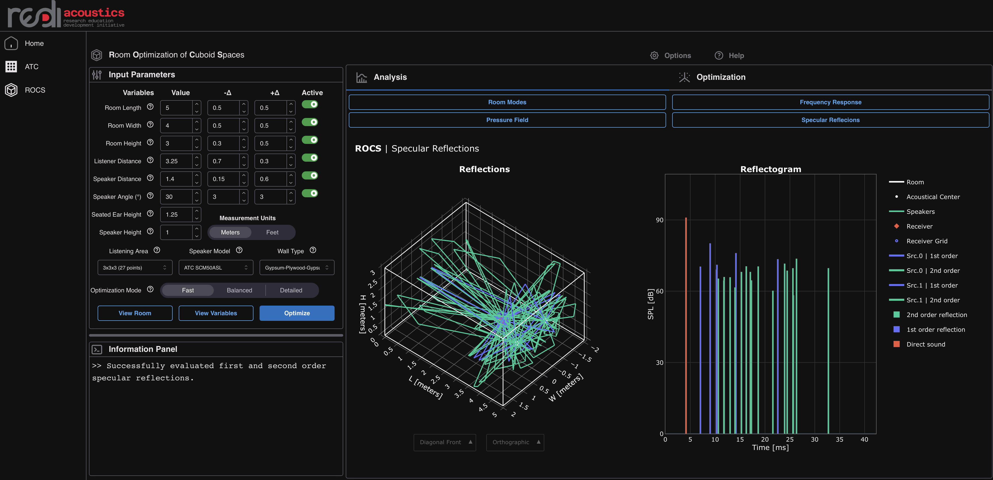Toggle off the Room Height active switch

pyautogui.click(x=310, y=140)
